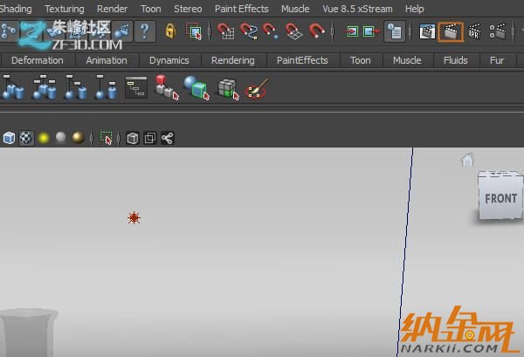The height and width of the screenshot is (357, 524).
Task: Click the FRONT face of view cube
Action: coord(500,198)
